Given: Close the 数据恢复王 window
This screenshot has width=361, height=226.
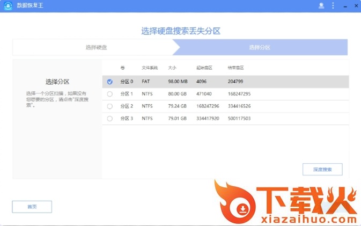Looking at the screenshot, I should pyautogui.click(x=356, y=5).
